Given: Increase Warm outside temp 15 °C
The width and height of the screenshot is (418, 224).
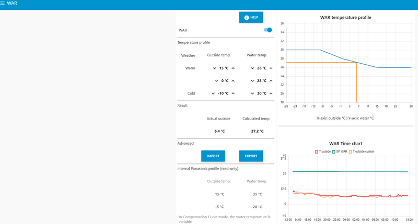Looking at the screenshot, I should 233,68.
